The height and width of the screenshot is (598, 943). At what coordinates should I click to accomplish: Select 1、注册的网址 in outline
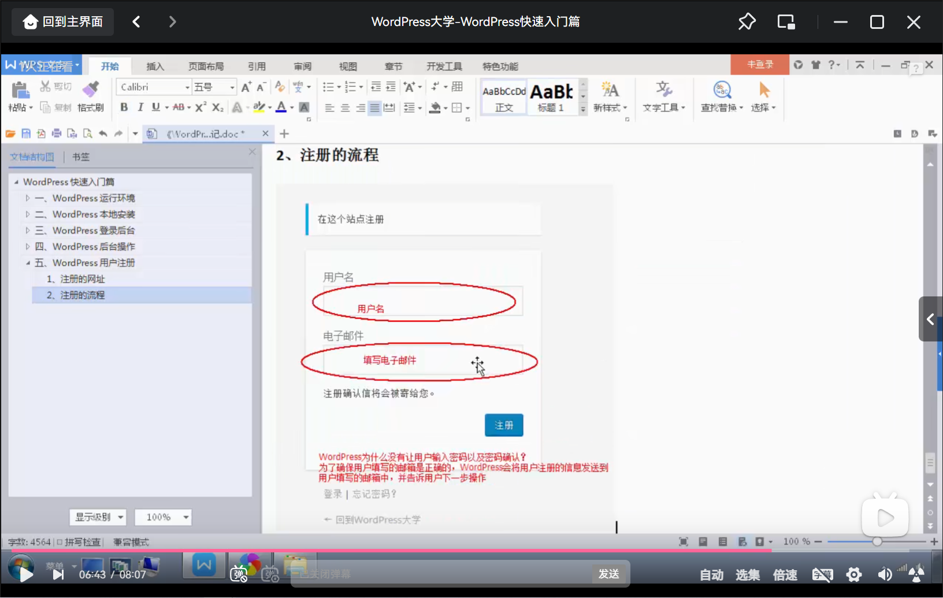pyautogui.click(x=76, y=279)
